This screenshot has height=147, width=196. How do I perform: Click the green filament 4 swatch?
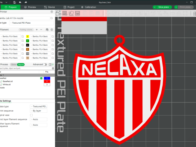click(27, 41)
